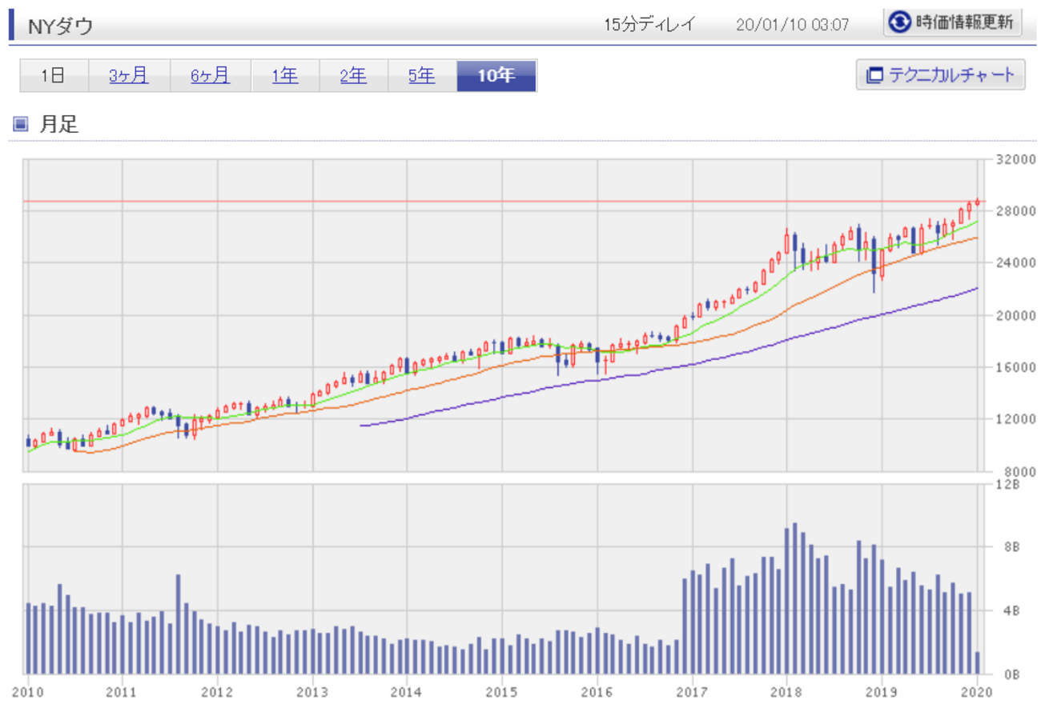Click the 15分ディレイ delay notice
This screenshot has height=708, width=1041.
(x=649, y=24)
